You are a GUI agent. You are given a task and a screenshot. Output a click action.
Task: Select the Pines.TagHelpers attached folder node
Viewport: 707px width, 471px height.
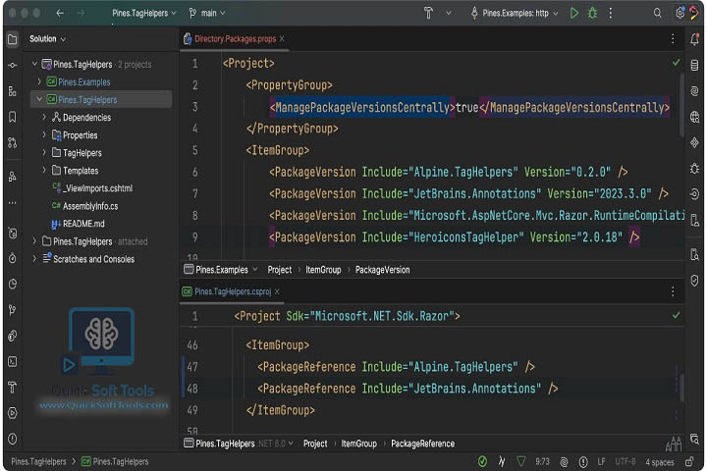coord(94,241)
